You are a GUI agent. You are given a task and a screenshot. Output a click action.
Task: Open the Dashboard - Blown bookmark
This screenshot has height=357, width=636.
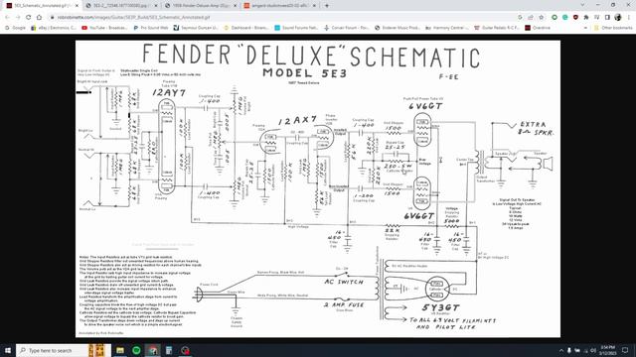(246, 28)
